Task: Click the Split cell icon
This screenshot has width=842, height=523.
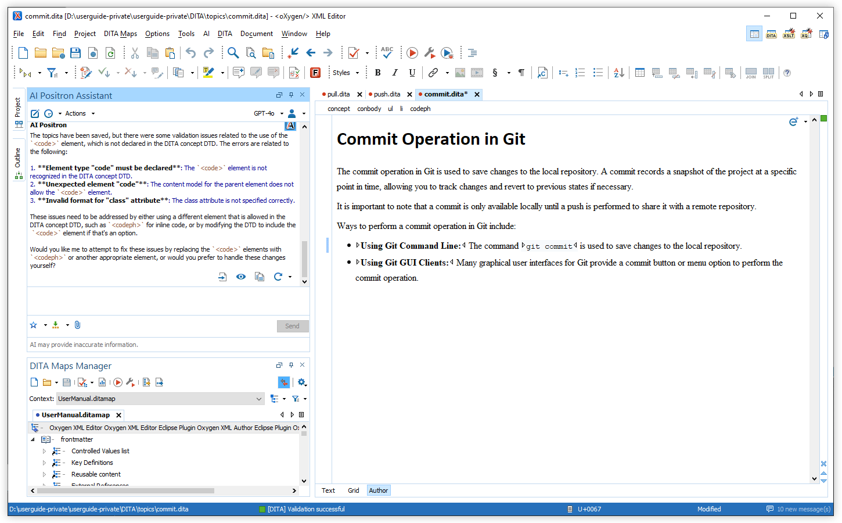Action: 768,73
